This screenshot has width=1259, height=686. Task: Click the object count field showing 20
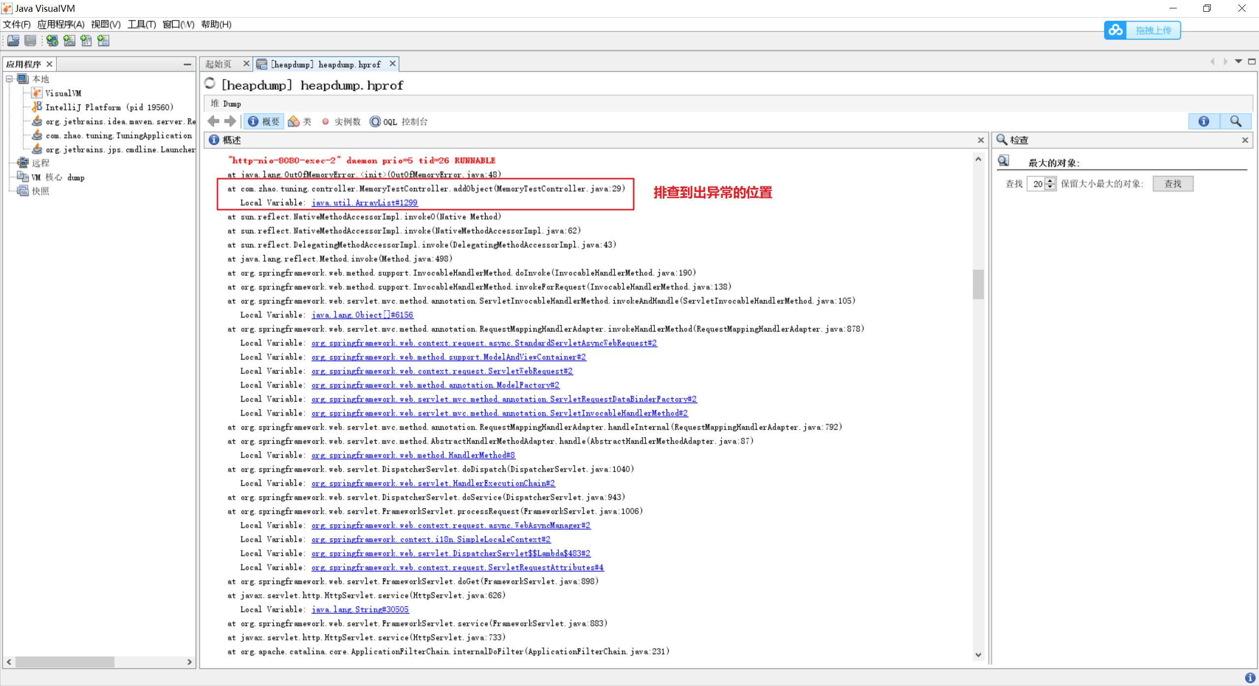(x=1037, y=184)
